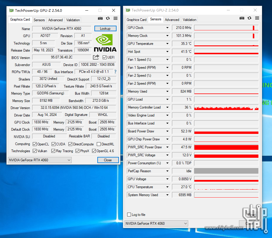This screenshot has width=272, height=238.
Task: Open Validation tab in Sensors window
Action: click(x=189, y=19)
